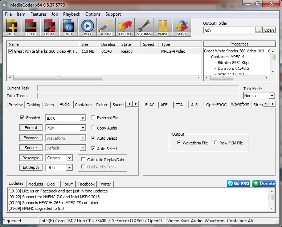
Task: Launch the WIZARD toolbar icon
Action: 106,27
